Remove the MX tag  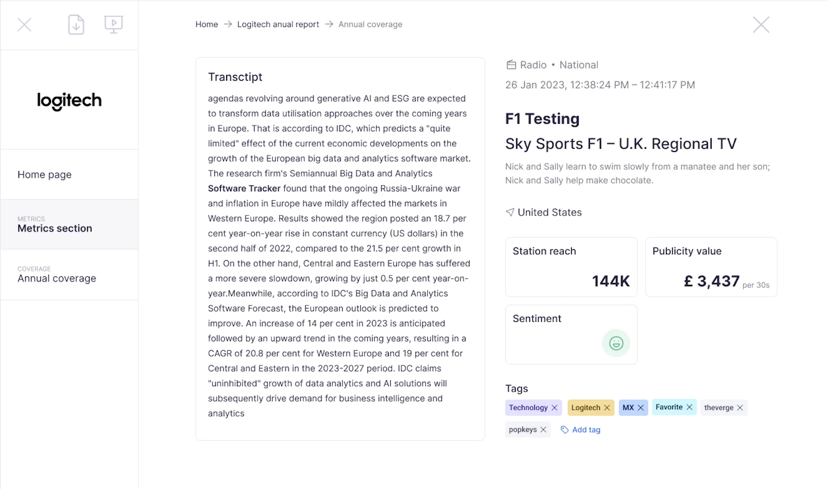[x=641, y=408]
